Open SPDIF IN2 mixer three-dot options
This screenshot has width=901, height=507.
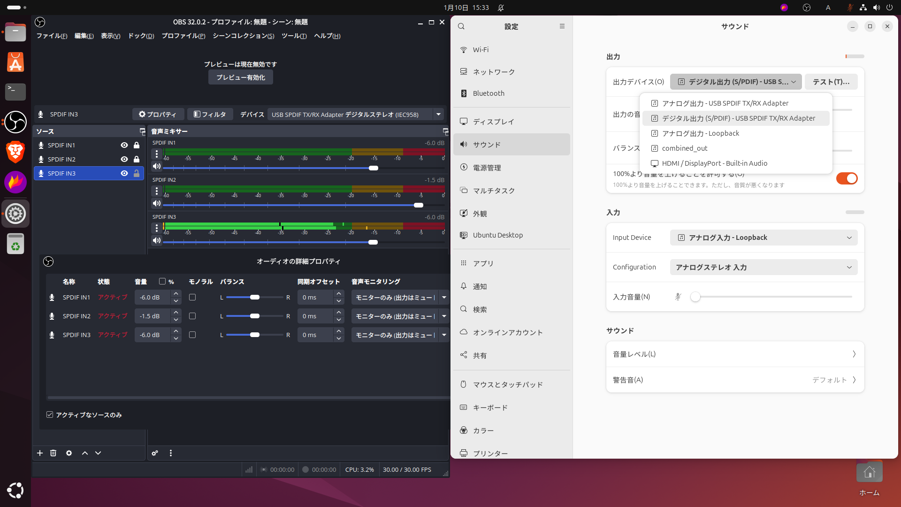(x=157, y=191)
